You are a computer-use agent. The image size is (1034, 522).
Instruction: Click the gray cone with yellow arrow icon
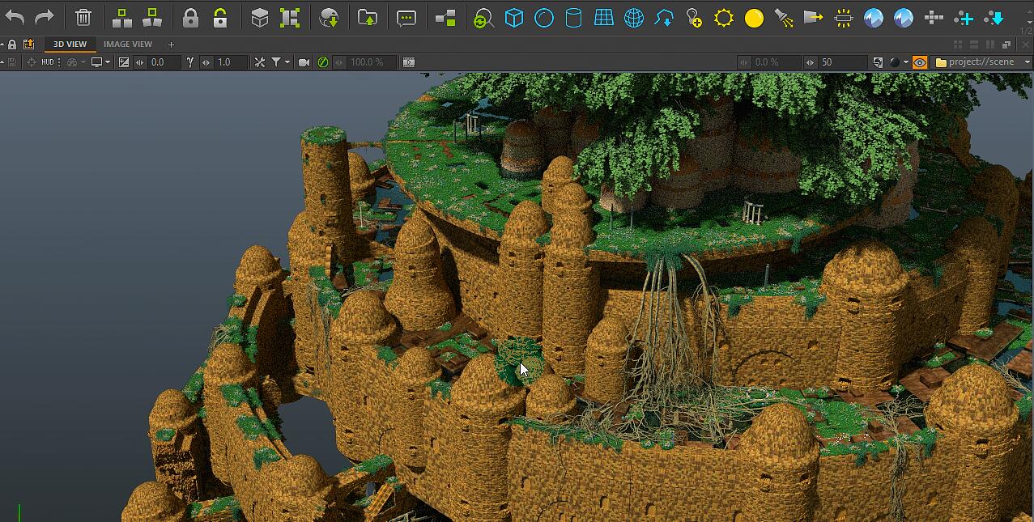click(x=814, y=17)
